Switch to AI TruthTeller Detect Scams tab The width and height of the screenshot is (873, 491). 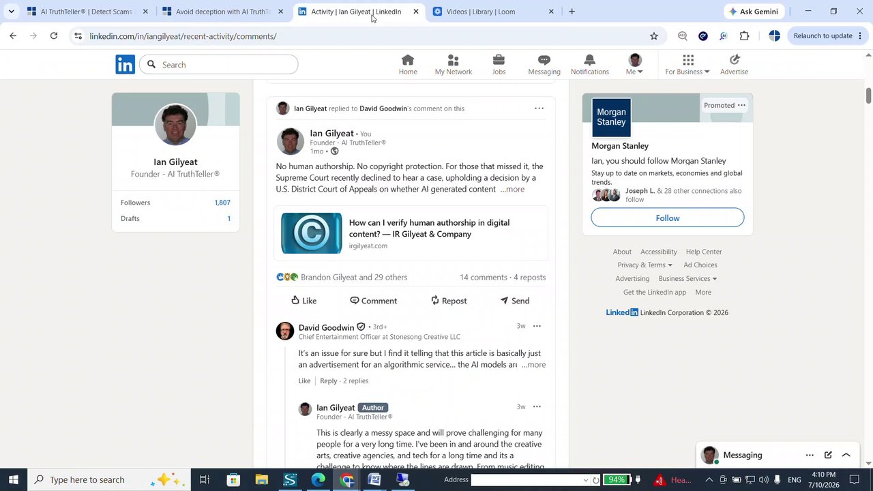click(88, 12)
